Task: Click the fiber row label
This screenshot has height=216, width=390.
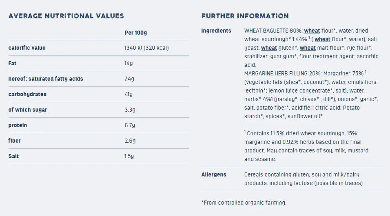Action: coord(14,141)
